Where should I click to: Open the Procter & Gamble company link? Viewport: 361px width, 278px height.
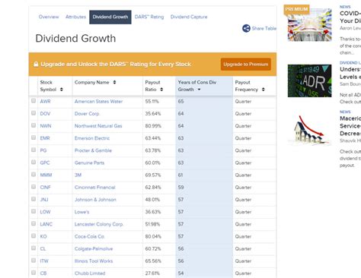coord(93,150)
